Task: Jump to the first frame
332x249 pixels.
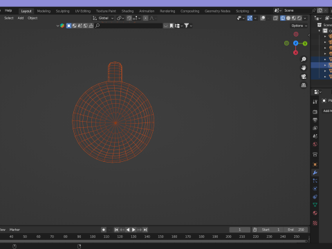Action: (x=116, y=230)
